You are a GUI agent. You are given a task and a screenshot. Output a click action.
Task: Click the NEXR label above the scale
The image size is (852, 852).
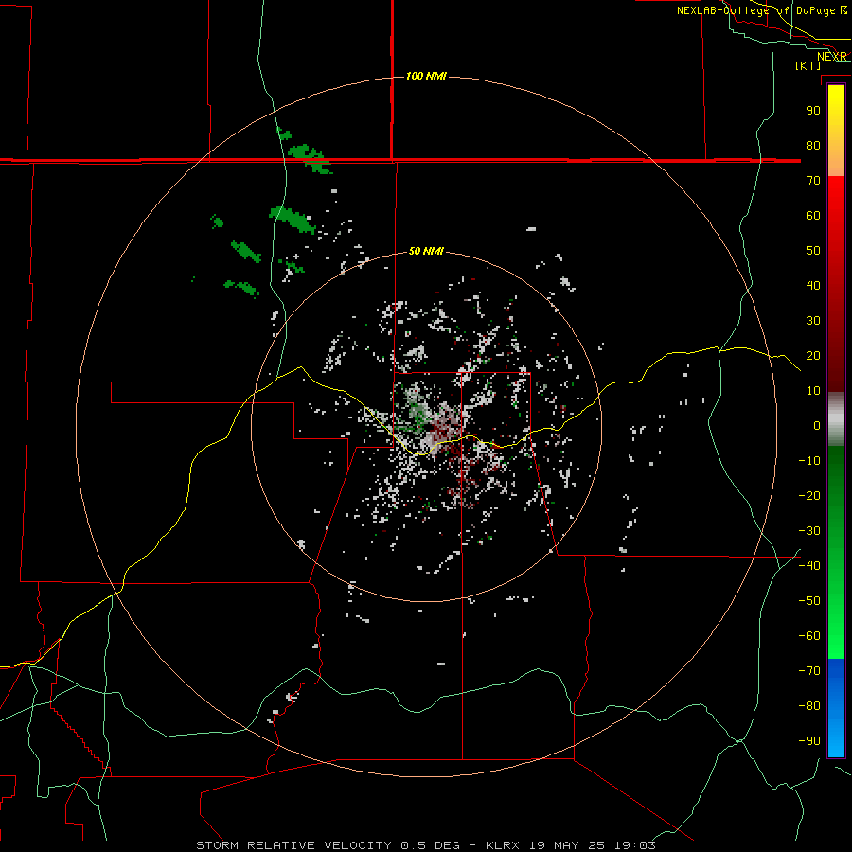tap(832, 57)
